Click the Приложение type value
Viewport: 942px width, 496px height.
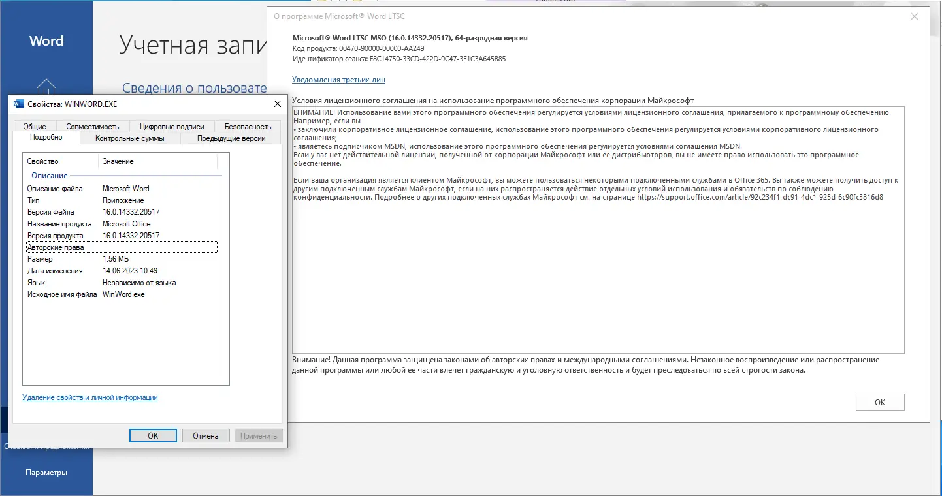[x=123, y=200]
